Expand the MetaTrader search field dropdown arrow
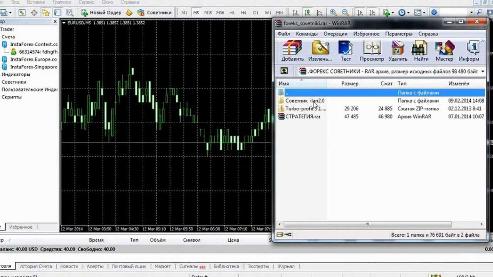 pos(471,13)
